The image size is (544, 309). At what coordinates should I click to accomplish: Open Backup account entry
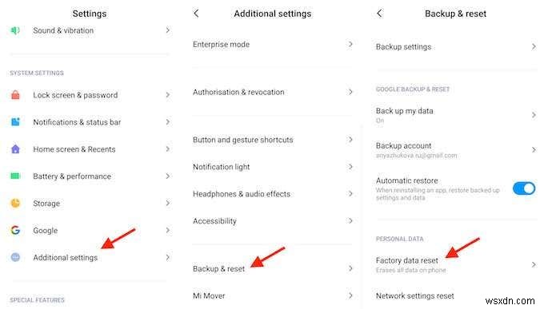coord(456,150)
